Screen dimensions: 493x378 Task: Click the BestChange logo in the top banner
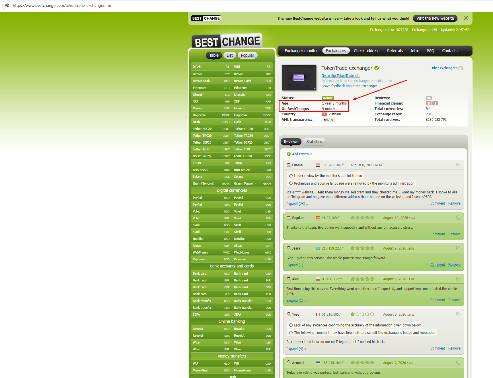point(206,19)
